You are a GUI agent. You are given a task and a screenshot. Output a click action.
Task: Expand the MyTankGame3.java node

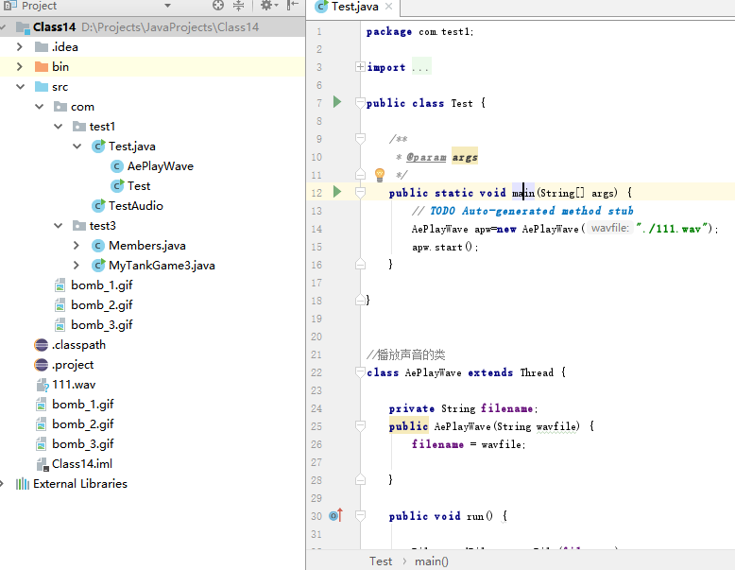pyautogui.click(x=77, y=265)
